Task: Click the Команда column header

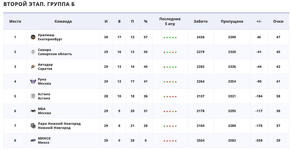Action: point(63,21)
